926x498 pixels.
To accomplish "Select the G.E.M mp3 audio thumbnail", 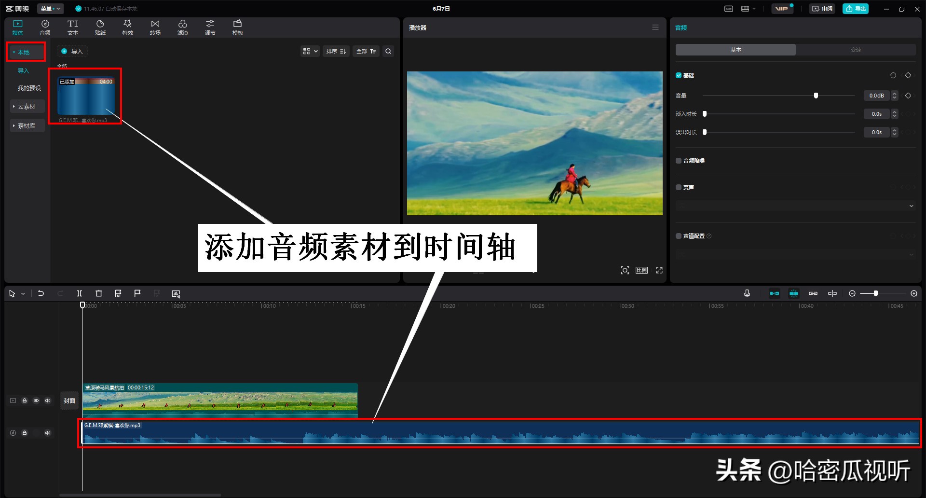I will pos(85,96).
